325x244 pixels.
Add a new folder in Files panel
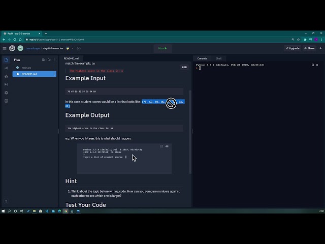49,60
